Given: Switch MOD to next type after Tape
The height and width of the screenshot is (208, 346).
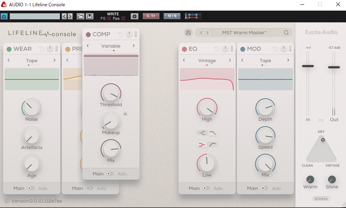Looking at the screenshot, I should (288, 60).
